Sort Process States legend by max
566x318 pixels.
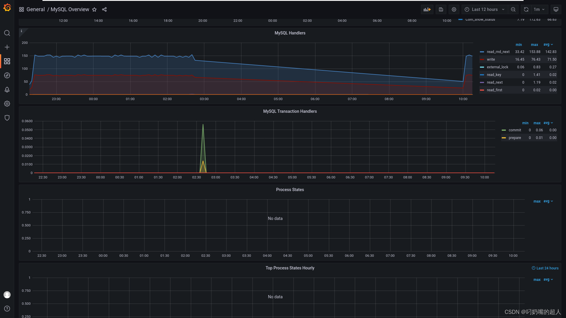[x=537, y=201]
